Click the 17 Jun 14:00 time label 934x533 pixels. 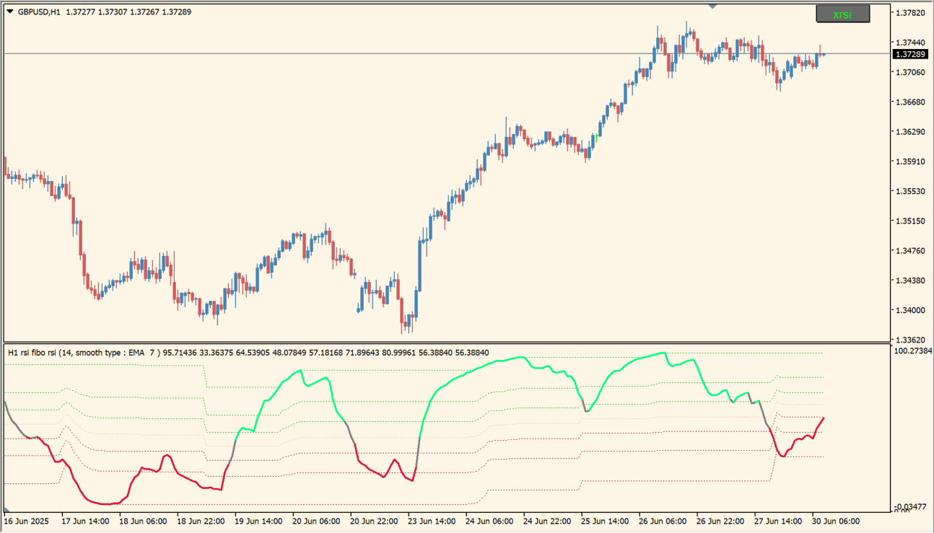click(85, 521)
